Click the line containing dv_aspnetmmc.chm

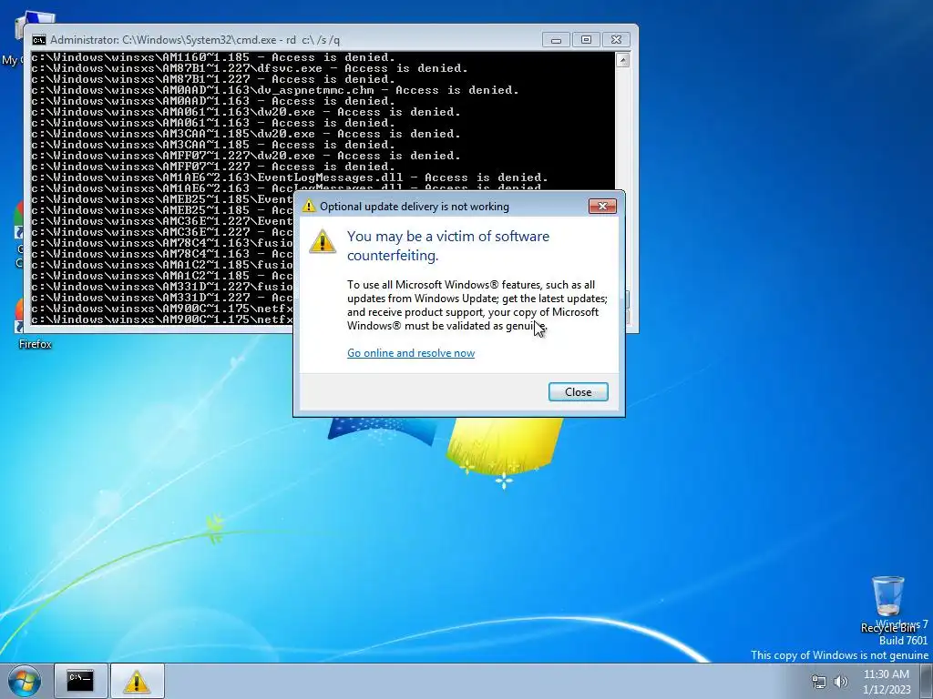[x=275, y=90]
